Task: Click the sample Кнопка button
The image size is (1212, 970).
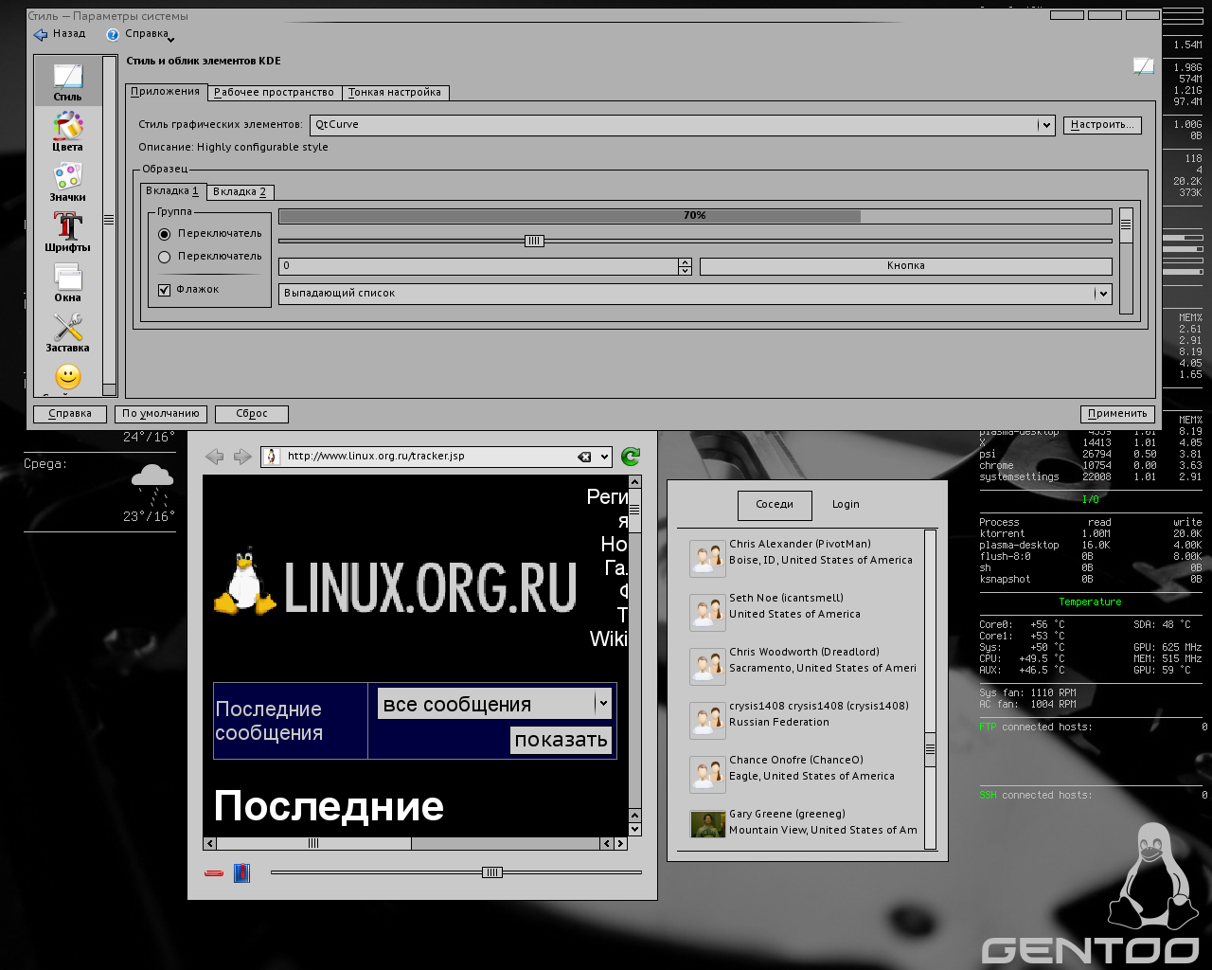Action: (906, 266)
